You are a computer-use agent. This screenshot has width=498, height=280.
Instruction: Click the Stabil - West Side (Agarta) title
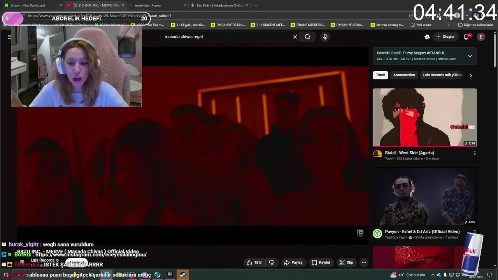tap(409, 153)
